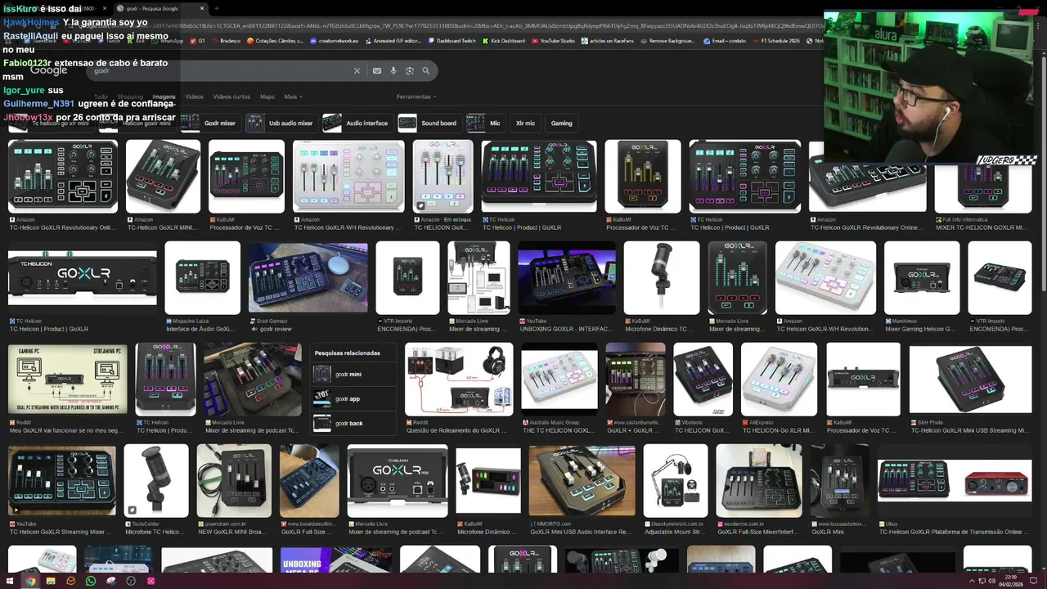The width and height of the screenshot is (1047, 589).
Task: Open WhatsApp from the taskbar
Action: (x=91, y=581)
